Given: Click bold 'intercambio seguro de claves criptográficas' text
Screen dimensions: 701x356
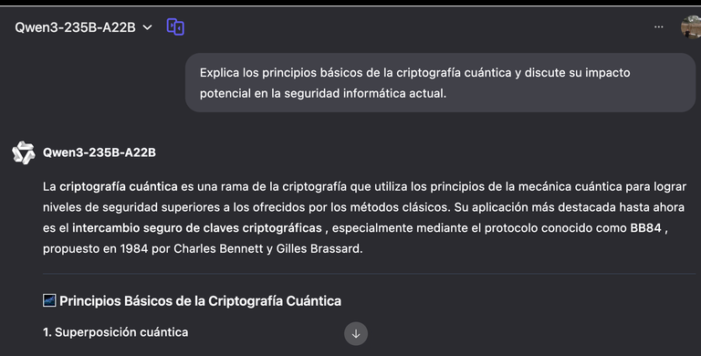Looking at the screenshot, I should [x=197, y=228].
